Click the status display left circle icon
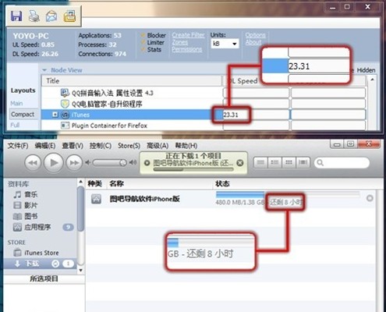This screenshot has height=312, width=386. point(147,163)
